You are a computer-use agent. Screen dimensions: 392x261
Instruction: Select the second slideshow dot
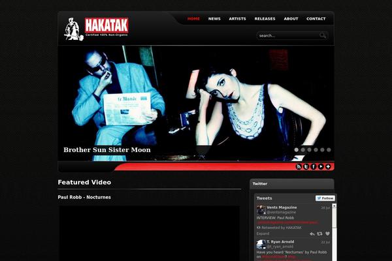click(302, 150)
